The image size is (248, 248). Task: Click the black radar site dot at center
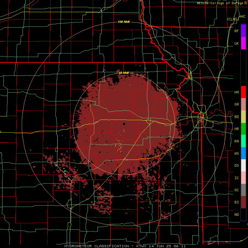pos(124,124)
